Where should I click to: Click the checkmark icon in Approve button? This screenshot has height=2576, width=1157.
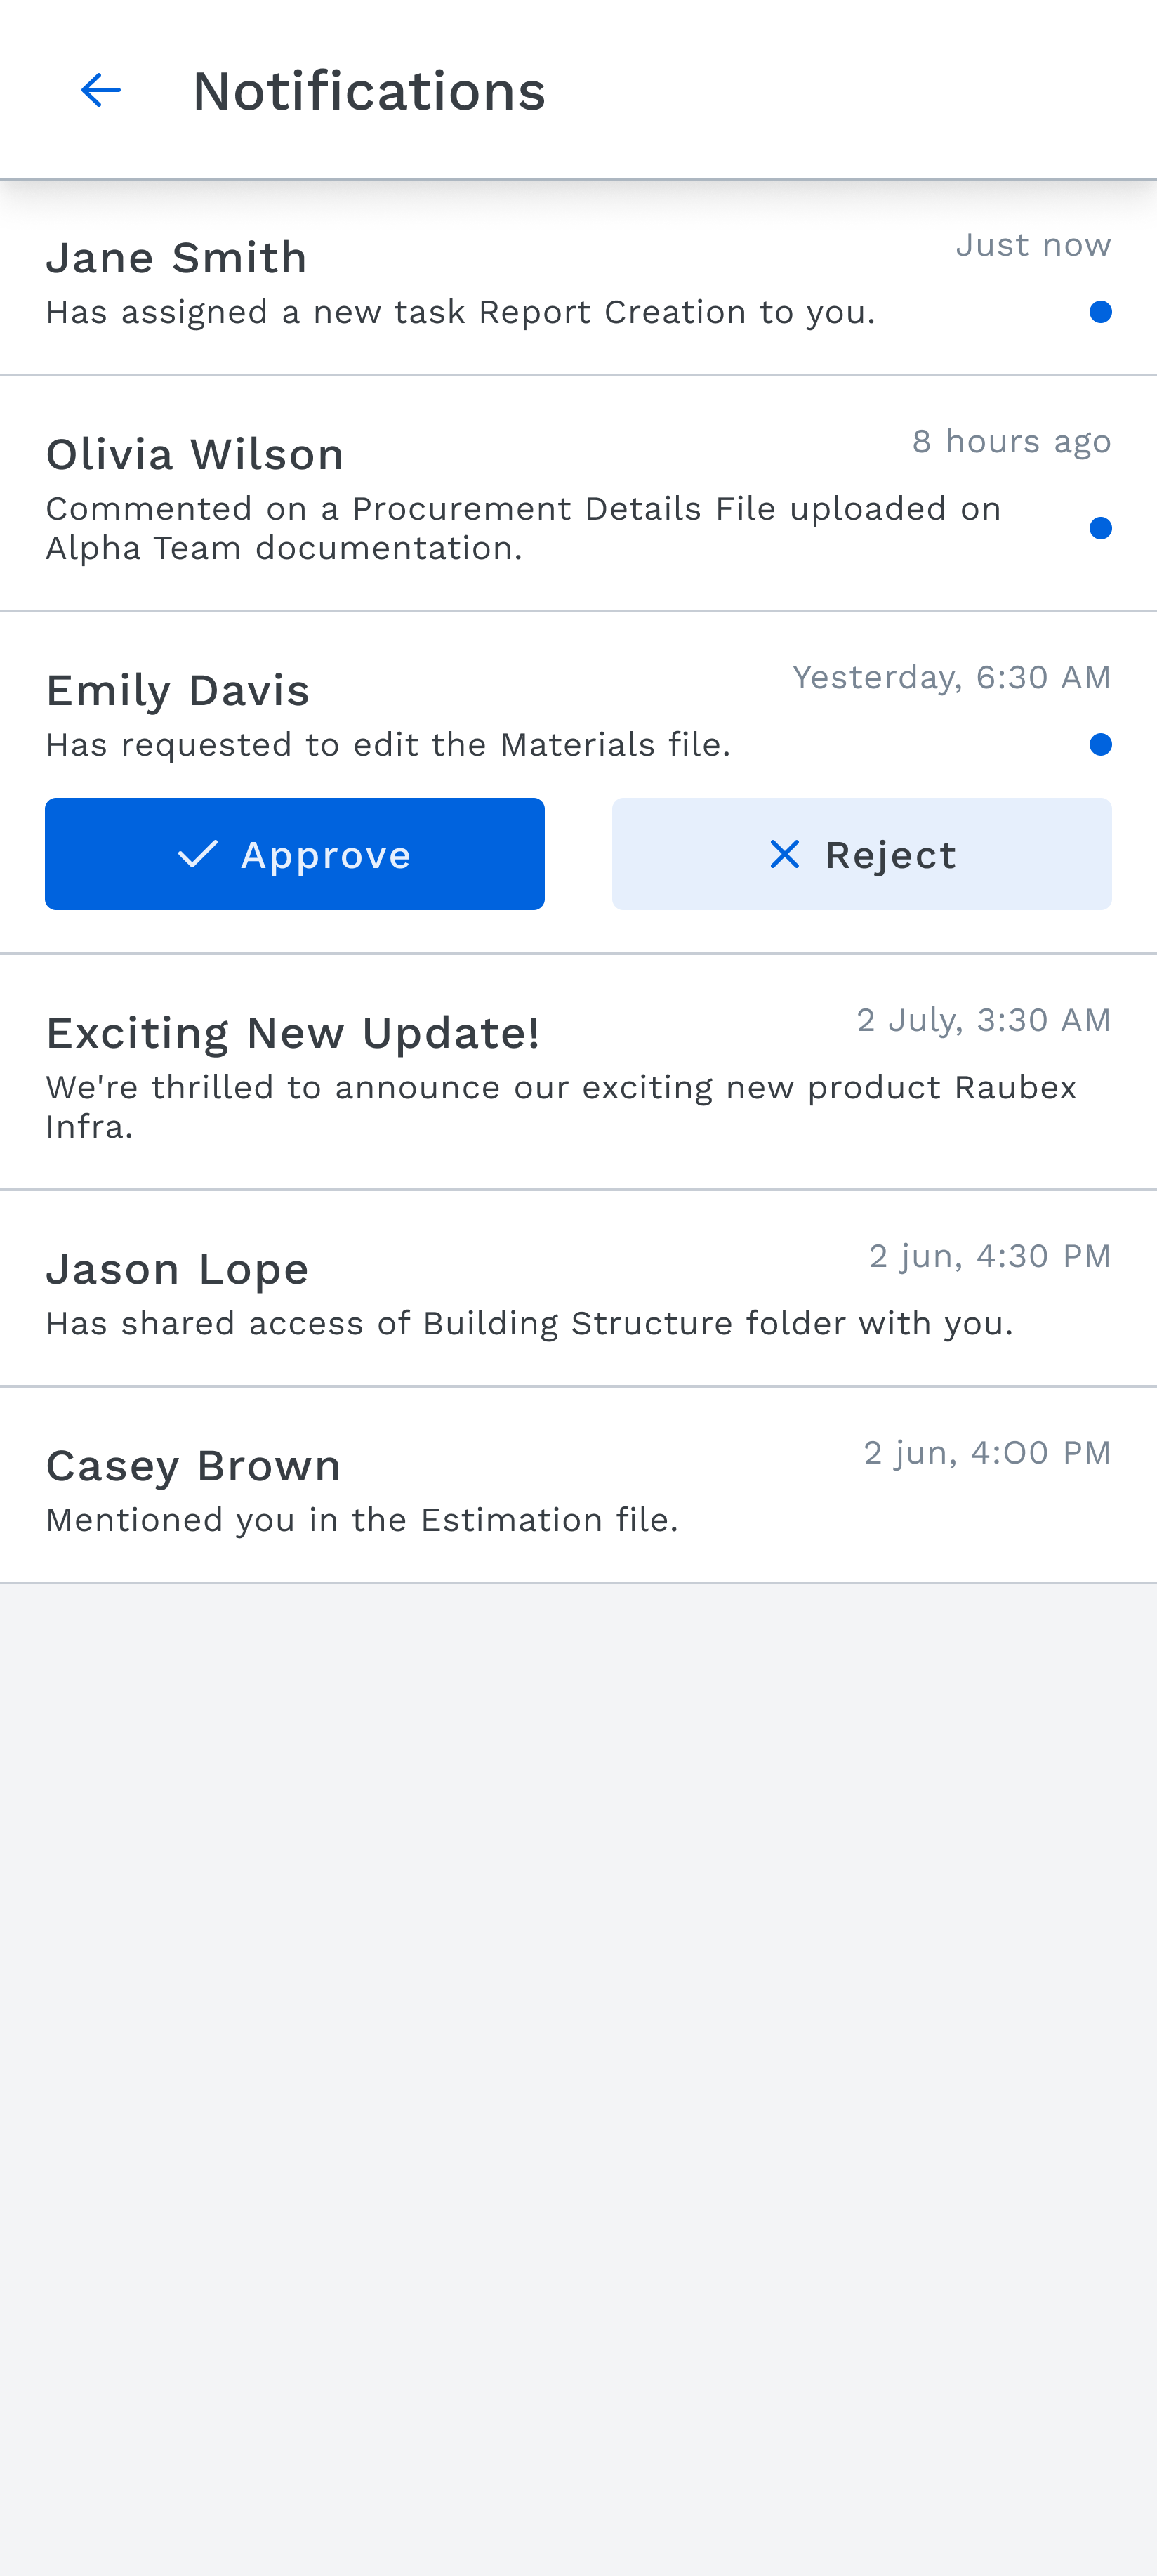[197, 854]
